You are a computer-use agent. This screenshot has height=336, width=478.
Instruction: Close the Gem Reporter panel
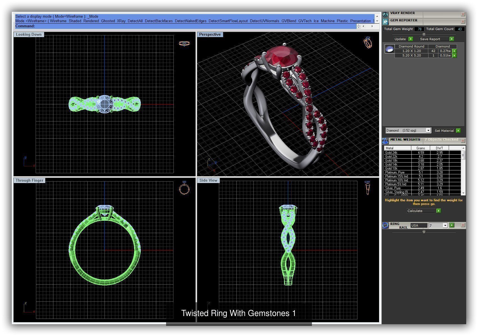pos(463,21)
